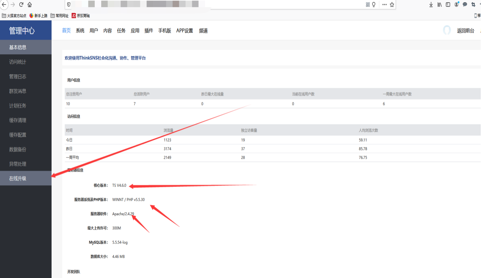Go back with the browser back arrow
The width and height of the screenshot is (484, 278).
click(4, 5)
